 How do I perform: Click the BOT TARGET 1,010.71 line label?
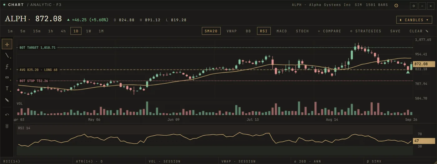(x=37, y=48)
